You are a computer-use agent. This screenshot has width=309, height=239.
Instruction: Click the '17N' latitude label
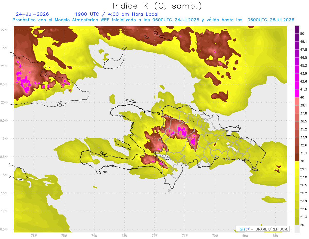point(4,211)
